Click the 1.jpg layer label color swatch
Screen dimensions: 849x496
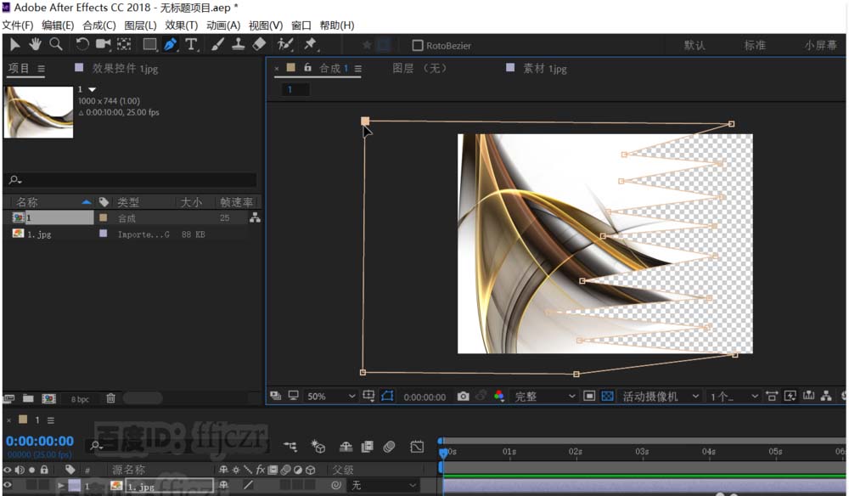pos(74,486)
